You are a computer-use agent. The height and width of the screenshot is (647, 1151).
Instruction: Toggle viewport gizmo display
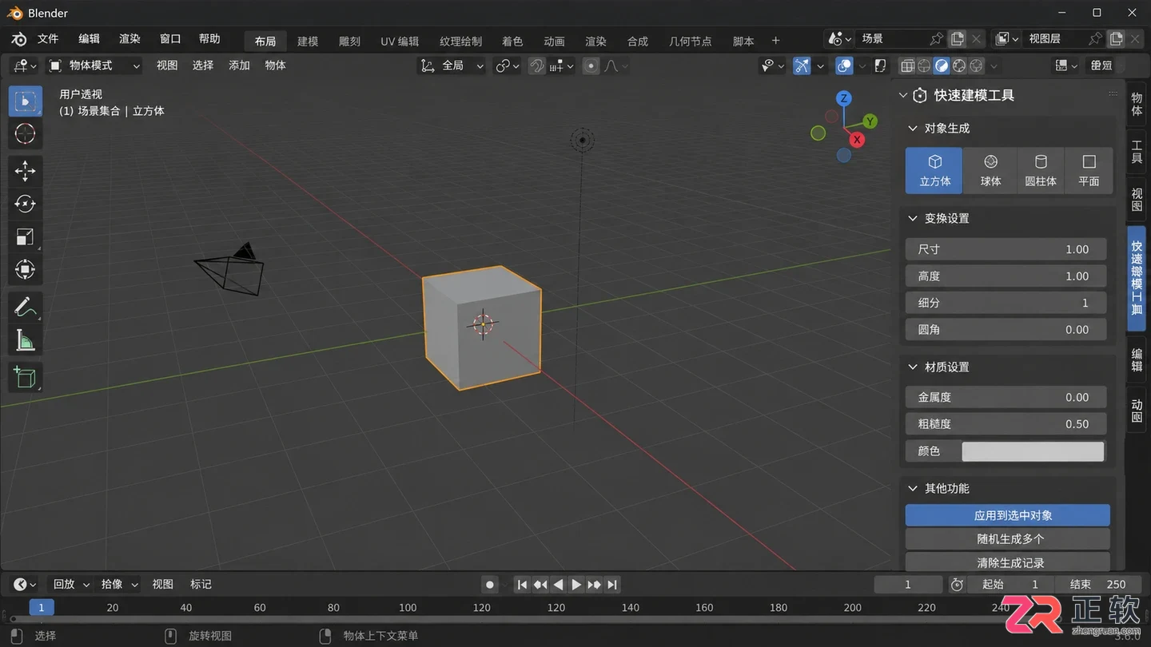(802, 65)
